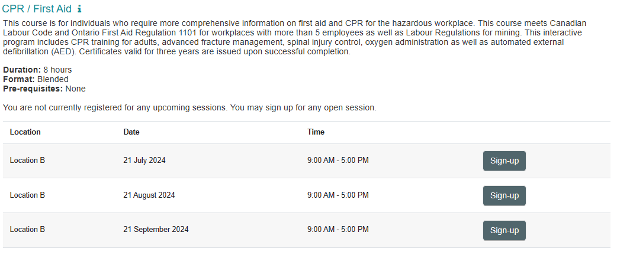Click the Time column header

(x=316, y=132)
